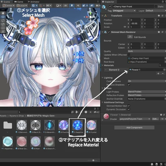The width and height of the screenshot is (166, 166).
Task: Toggle hidden packages count icon showing 42
Action: pyautogui.click(x=97, y=112)
